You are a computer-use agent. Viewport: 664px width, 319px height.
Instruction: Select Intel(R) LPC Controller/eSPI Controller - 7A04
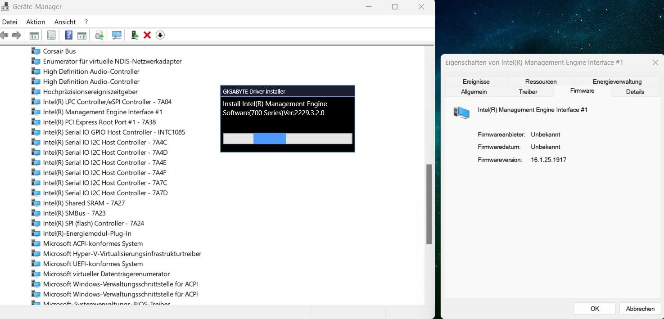coord(107,102)
